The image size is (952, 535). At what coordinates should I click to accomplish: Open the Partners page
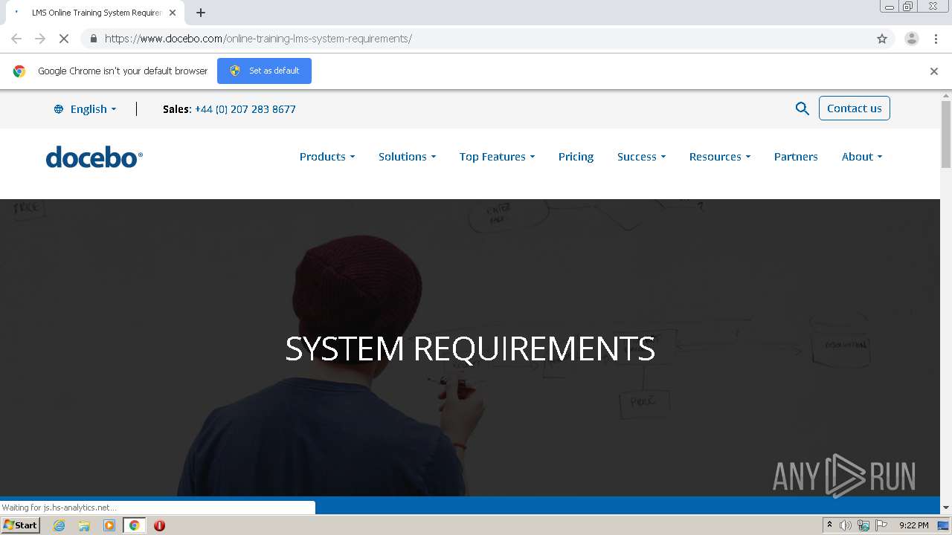pos(796,157)
